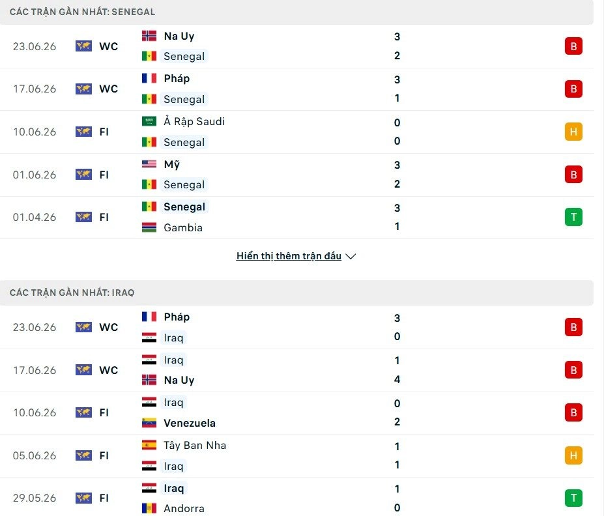The image size is (604, 516).
Task: Click the WC competition icon for 23.06.26 Iraq match
Action: pos(83,327)
